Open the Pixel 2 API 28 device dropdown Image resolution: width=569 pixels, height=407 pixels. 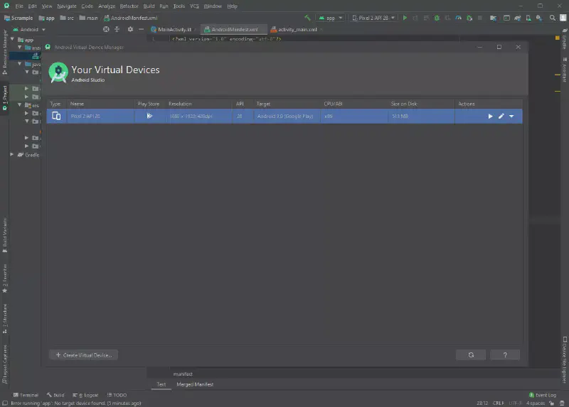tap(373, 17)
